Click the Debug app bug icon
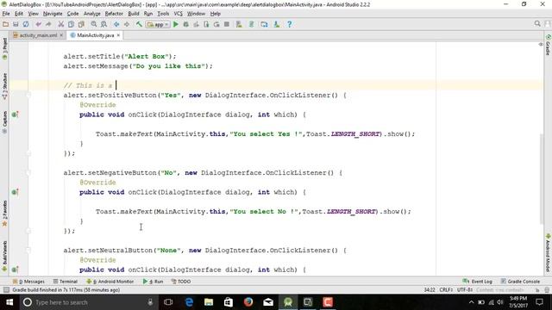This screenshot has height=310, width=552. [x=186, y=24]
